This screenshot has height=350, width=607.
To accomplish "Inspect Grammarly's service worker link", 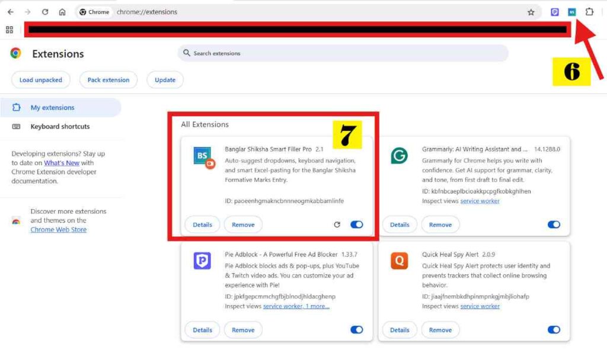I will [480, 201].
